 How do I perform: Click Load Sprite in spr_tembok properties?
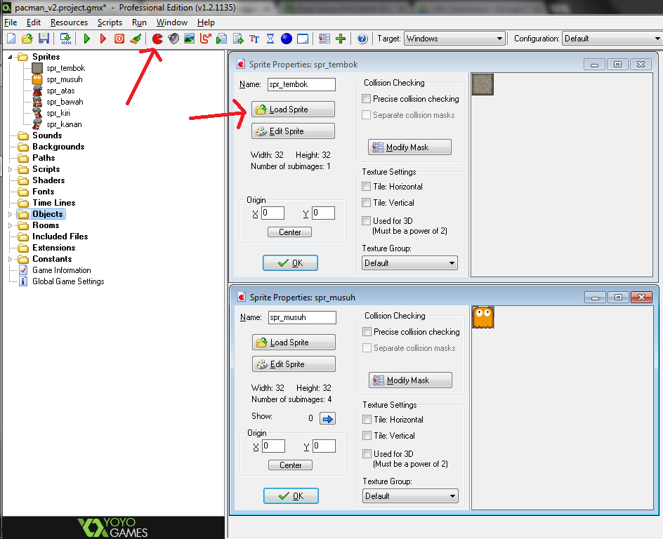293,109
